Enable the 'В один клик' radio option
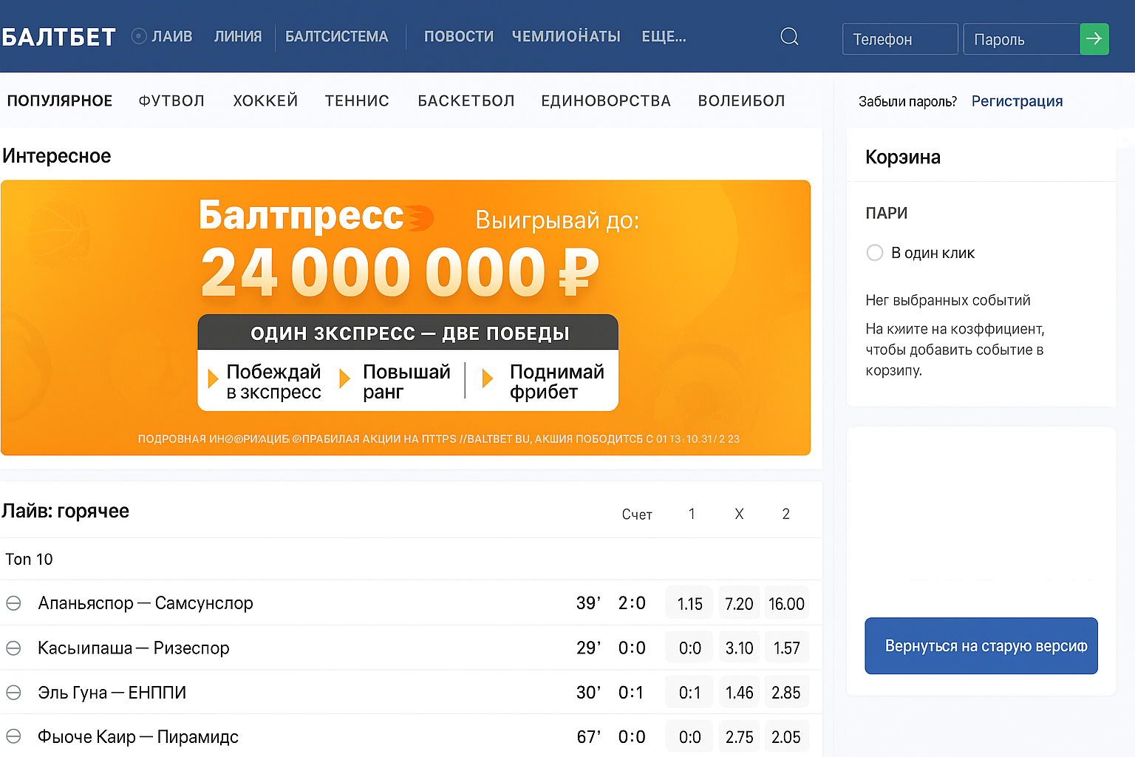 [875, 253]
